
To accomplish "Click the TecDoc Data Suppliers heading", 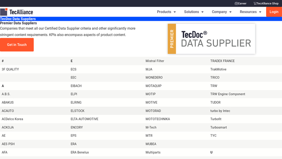I will coord(18,19).
